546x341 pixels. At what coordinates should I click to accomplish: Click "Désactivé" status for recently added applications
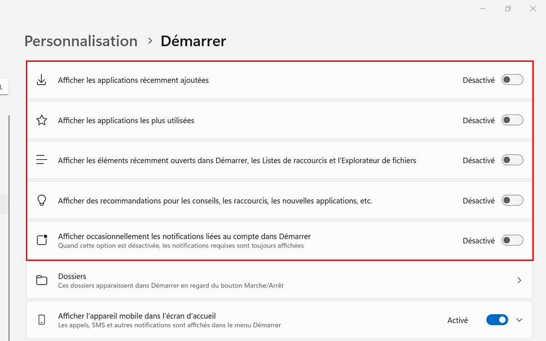point(479,80)
